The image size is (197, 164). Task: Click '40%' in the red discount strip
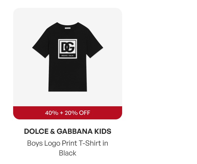[x=52, y=113]
